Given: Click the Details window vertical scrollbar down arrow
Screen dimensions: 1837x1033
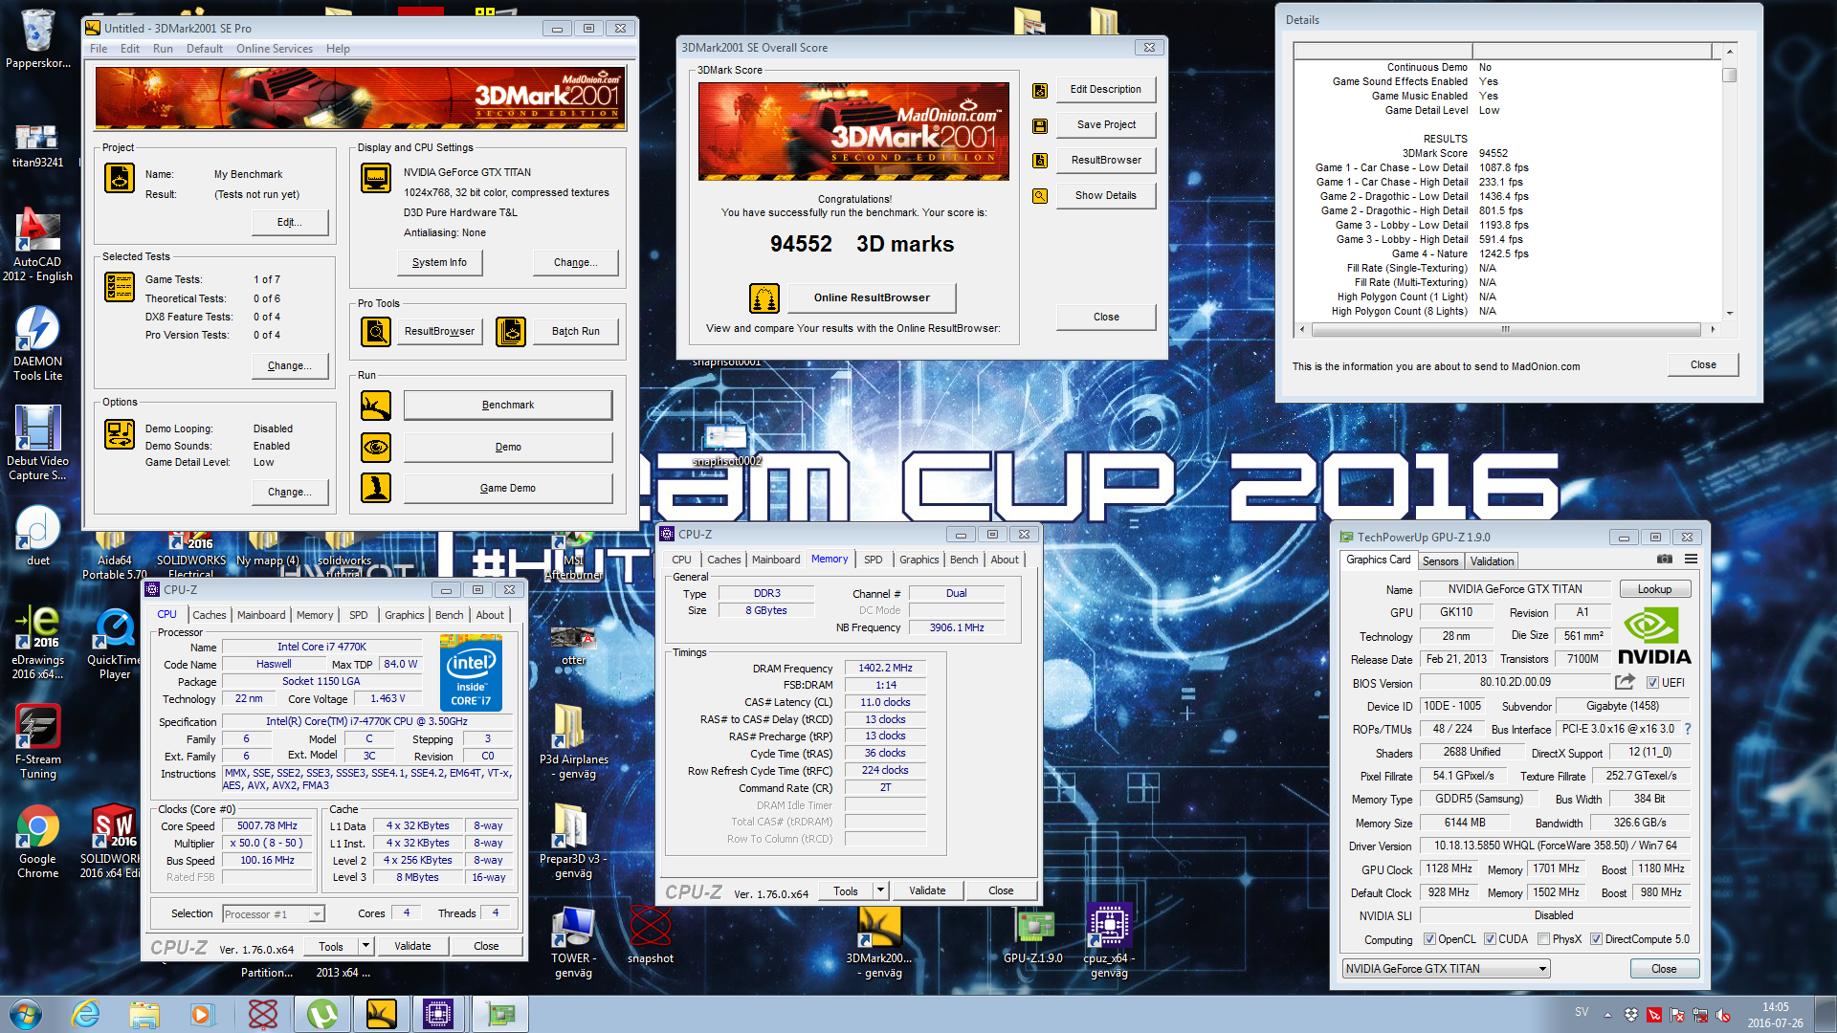Looking at the screenshot, I should 1729,313.
